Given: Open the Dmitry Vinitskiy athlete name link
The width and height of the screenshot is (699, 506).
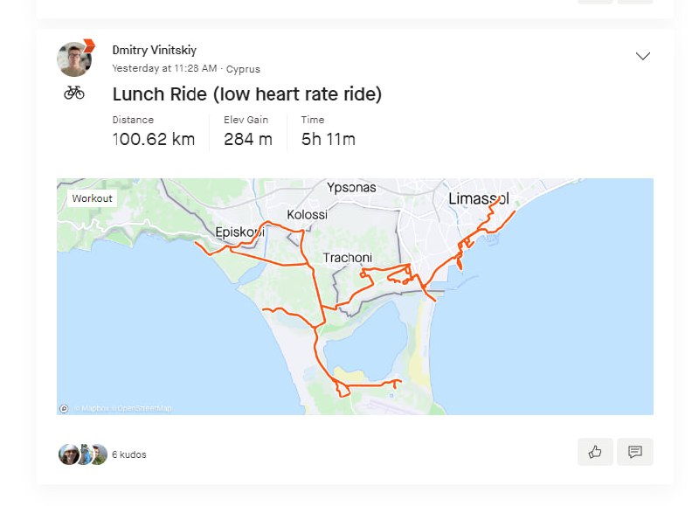Looking at the screenshot, I should 161,51.
